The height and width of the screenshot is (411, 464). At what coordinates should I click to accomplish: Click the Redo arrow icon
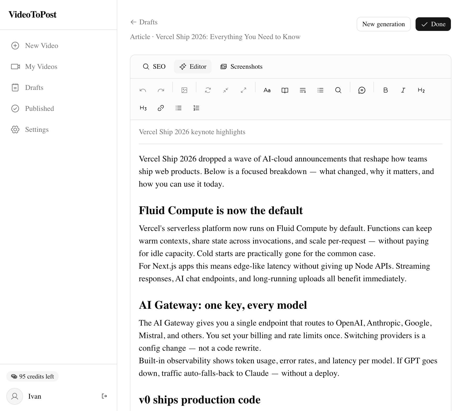[161, 90]
